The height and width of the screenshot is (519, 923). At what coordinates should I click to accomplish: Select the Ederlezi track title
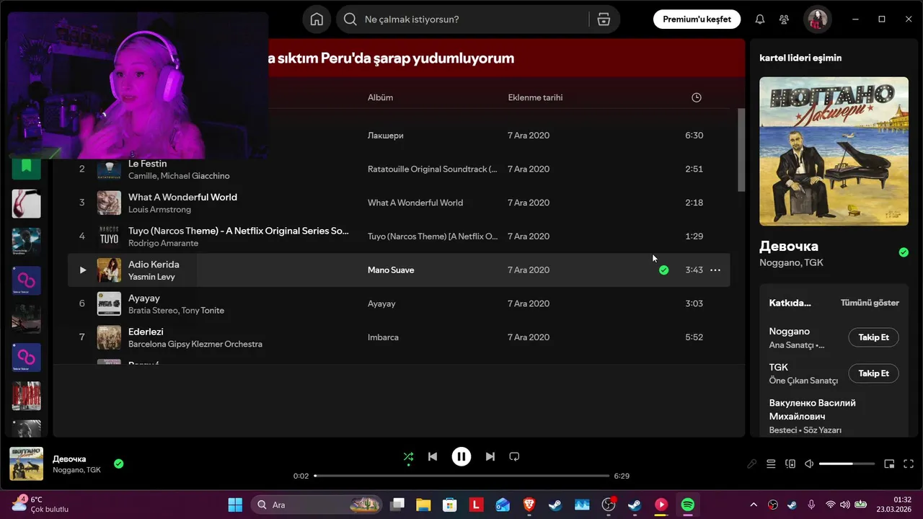click(146, 332)
